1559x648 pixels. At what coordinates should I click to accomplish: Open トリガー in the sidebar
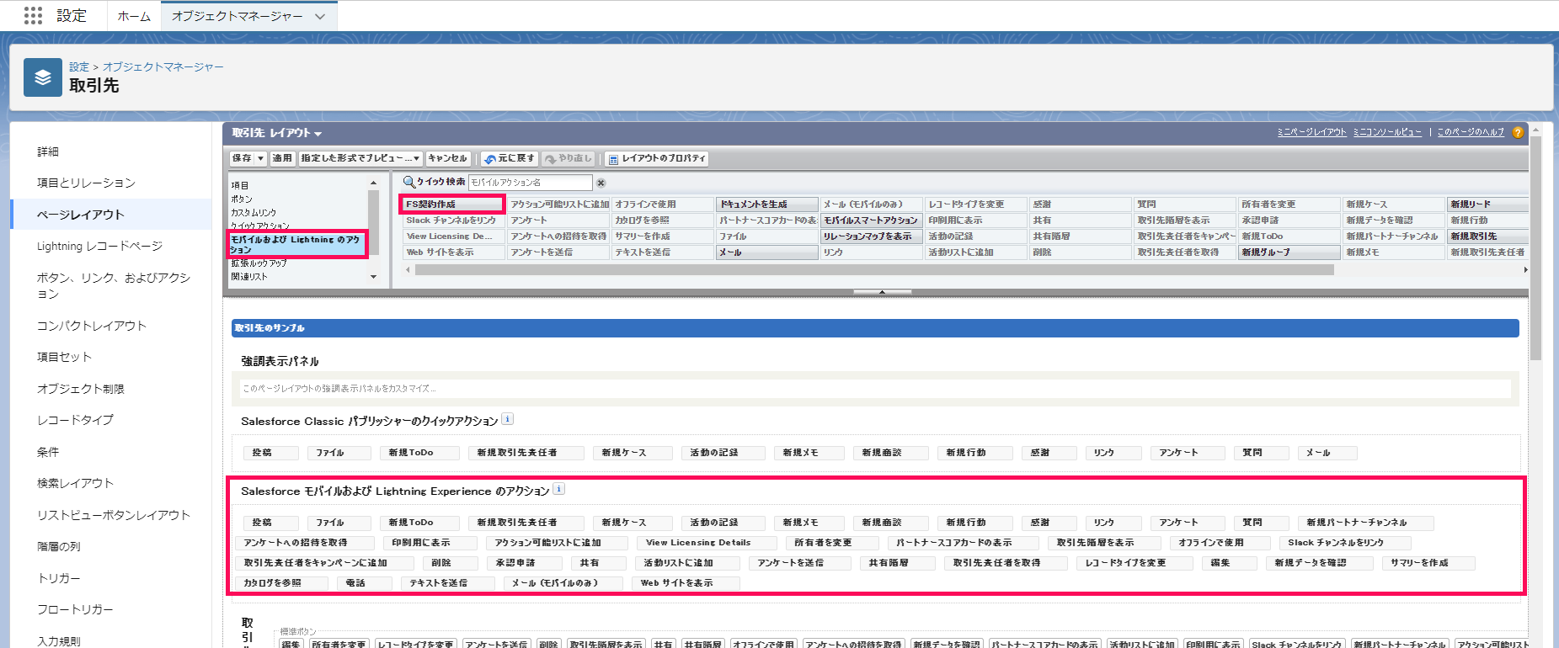pyautogui.click(x=59, y=578)
